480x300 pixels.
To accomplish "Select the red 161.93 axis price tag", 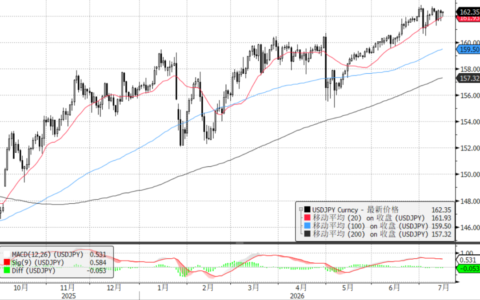I will 468,18.
